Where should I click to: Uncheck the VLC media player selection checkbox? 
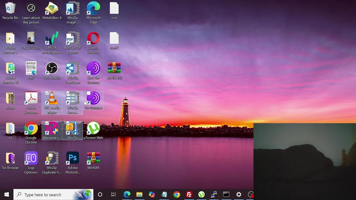coord(47,93)
